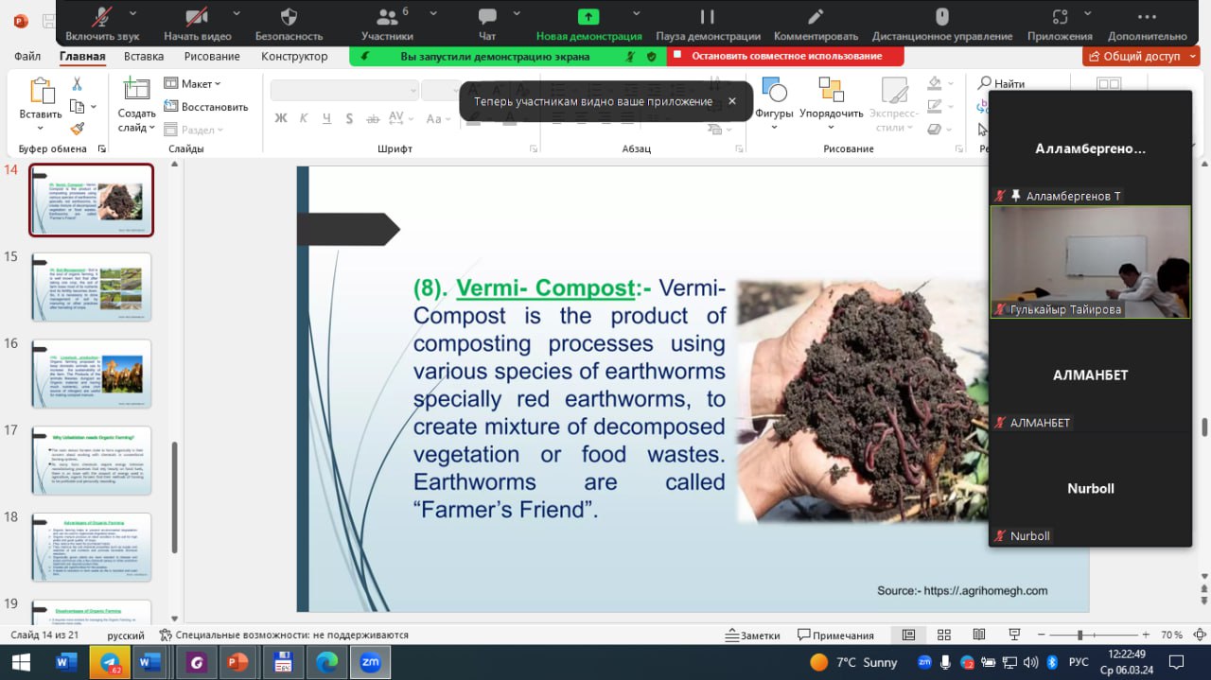Select slide 15 thumbnail
1211x680 pixels.
click(91, 287)
